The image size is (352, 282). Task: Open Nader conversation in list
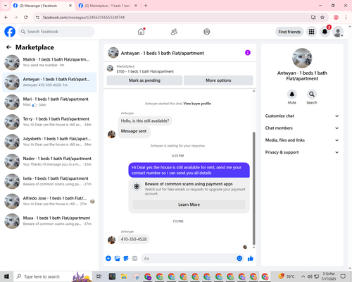(49, 161)
